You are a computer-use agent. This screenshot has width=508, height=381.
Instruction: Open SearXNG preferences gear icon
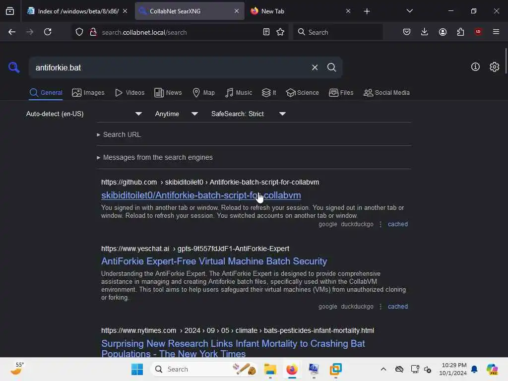tap(494, 67)
